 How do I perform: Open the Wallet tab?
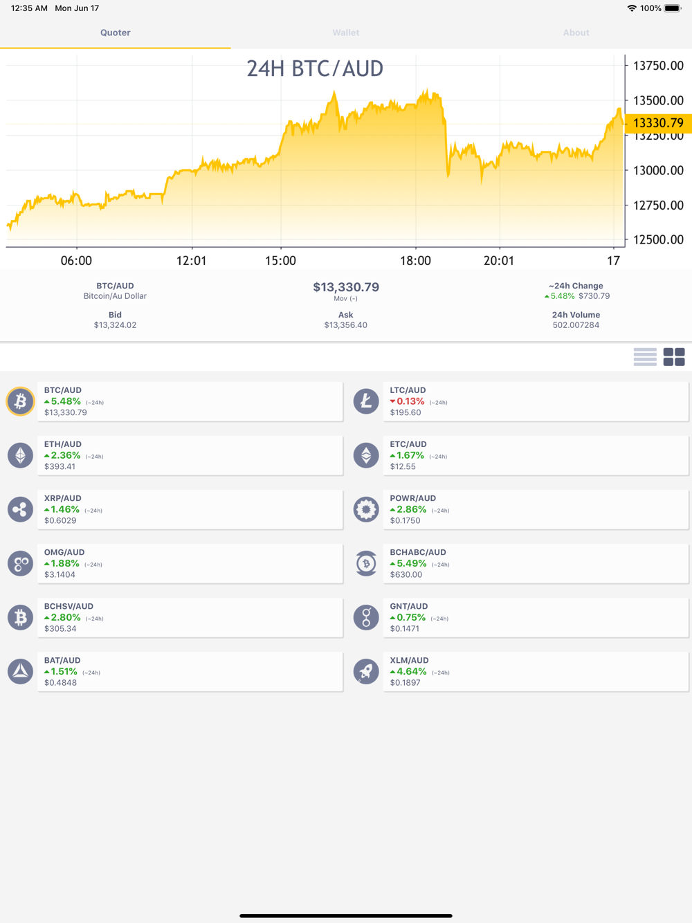tap(345, 33)
